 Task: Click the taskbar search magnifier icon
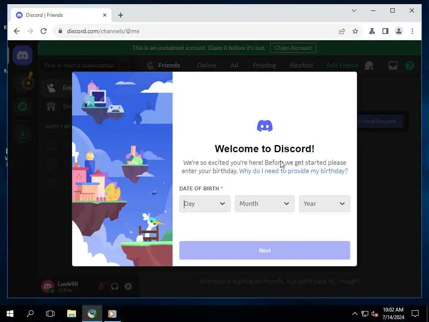click(x=30, y=314)
